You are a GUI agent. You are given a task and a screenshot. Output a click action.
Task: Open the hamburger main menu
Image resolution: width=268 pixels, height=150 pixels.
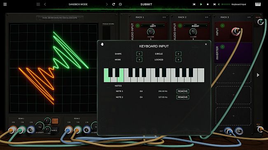5,4
